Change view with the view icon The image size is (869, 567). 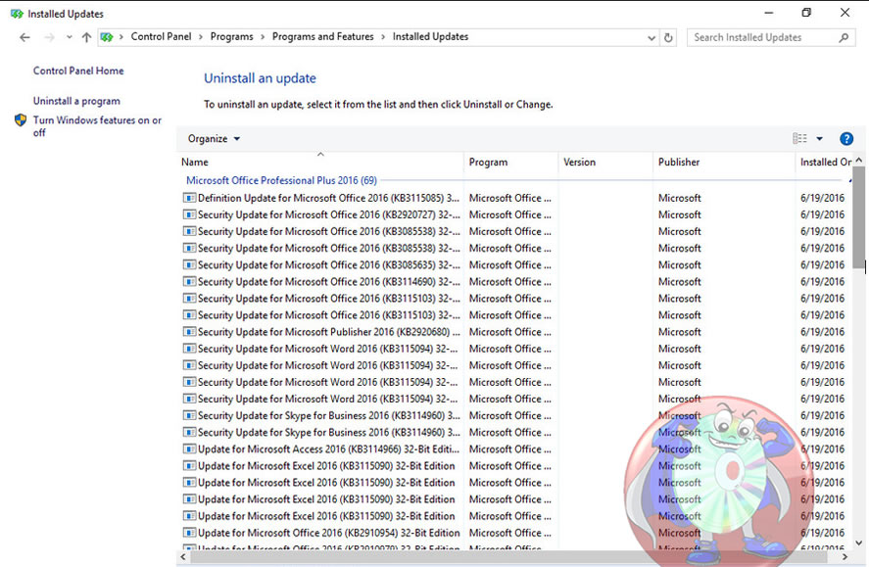(799, 138)
